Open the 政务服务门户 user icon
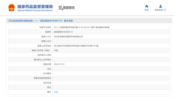This screenshot has width=174, height=97. 160,6
